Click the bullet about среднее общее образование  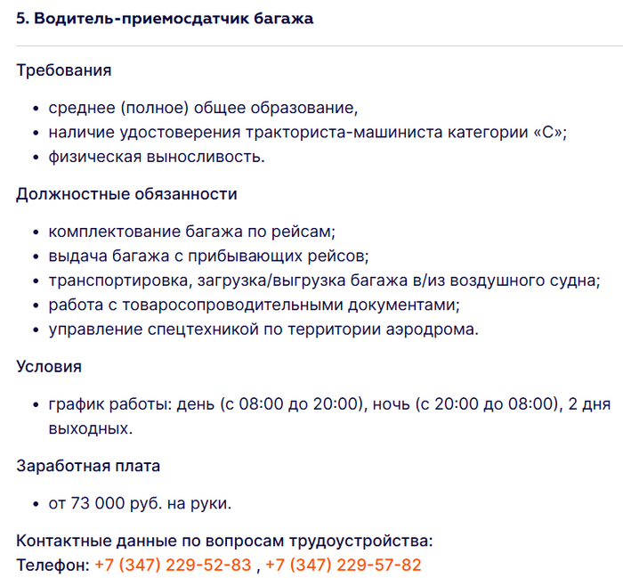coord(203,109)
